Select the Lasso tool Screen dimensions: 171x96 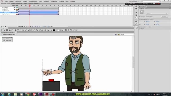(x=12, y=30)
